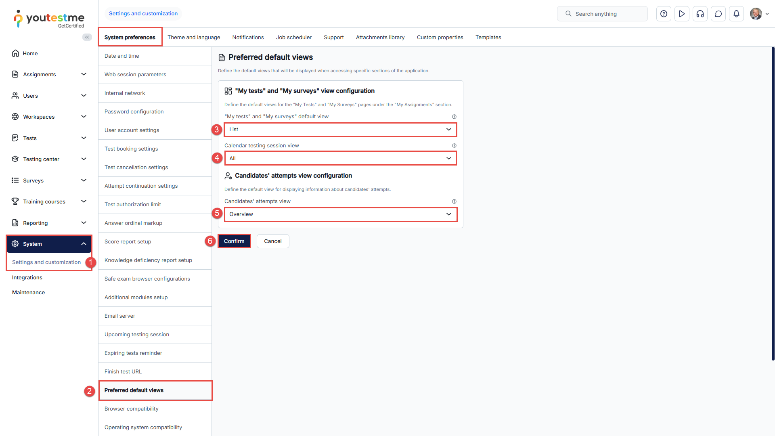Click info icon beside Calendar testing session view
The height and width of the screenshot is (436, 775).
(454, 146)
